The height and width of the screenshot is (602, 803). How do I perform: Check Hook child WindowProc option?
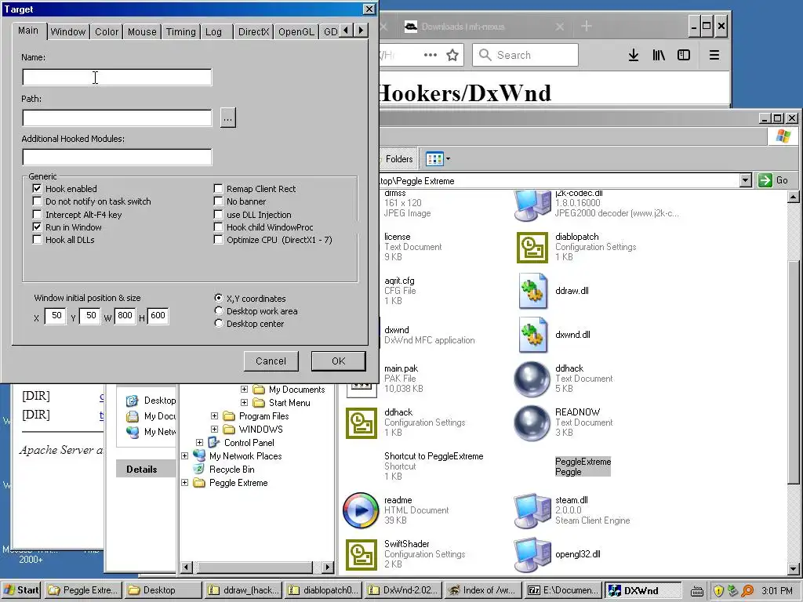[218, 227]
